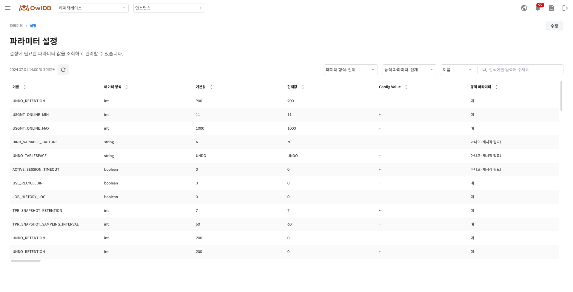Sort table by 기본값 column
The image size is (573, 292).
(211, 87)
